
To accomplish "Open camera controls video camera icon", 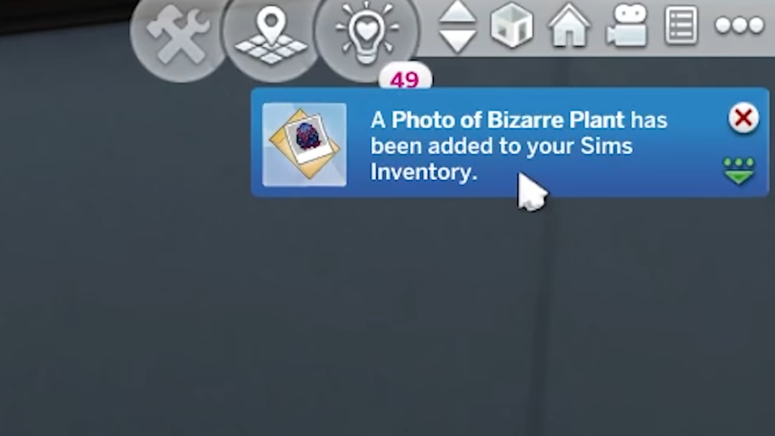I will 627,25.
